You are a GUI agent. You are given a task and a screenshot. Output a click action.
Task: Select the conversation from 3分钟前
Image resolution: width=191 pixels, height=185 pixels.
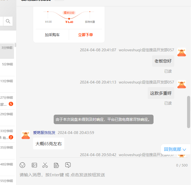[7, 51]
